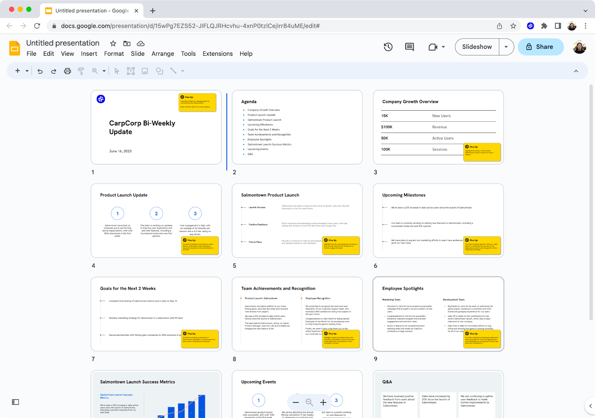595x418 pixels.
Task: Print the presentation
Action: 67,71
